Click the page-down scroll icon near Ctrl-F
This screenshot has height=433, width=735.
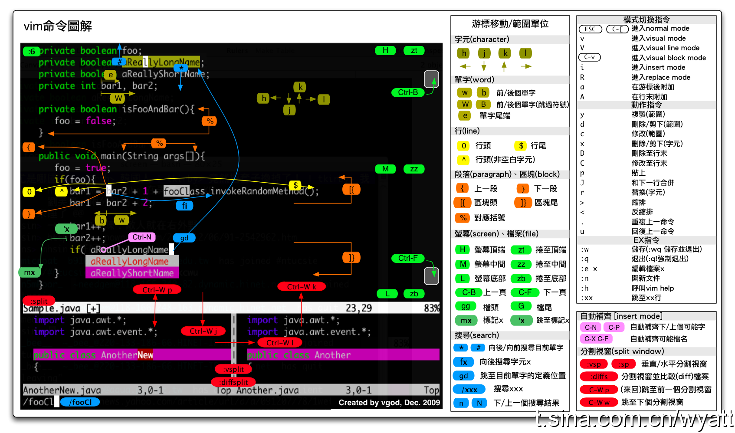(x=431, y=276)
